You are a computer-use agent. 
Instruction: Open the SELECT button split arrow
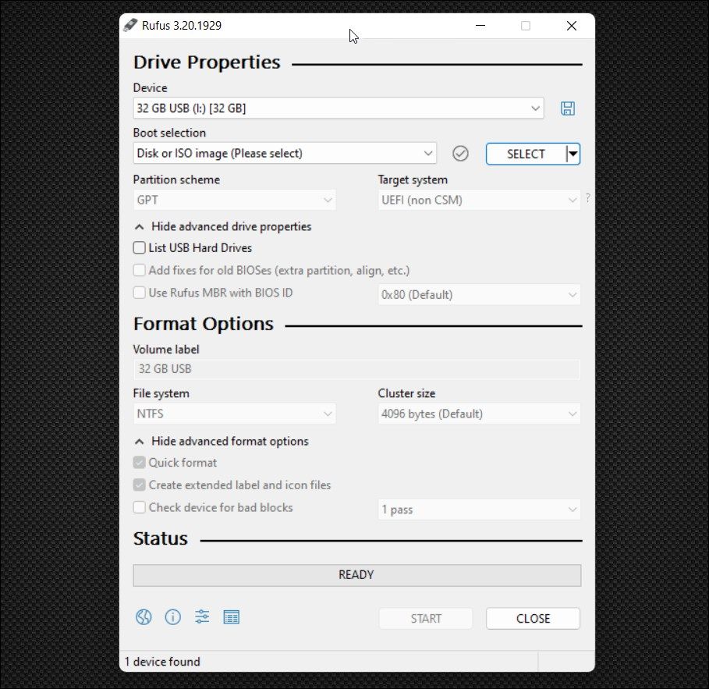pos(573,154)
